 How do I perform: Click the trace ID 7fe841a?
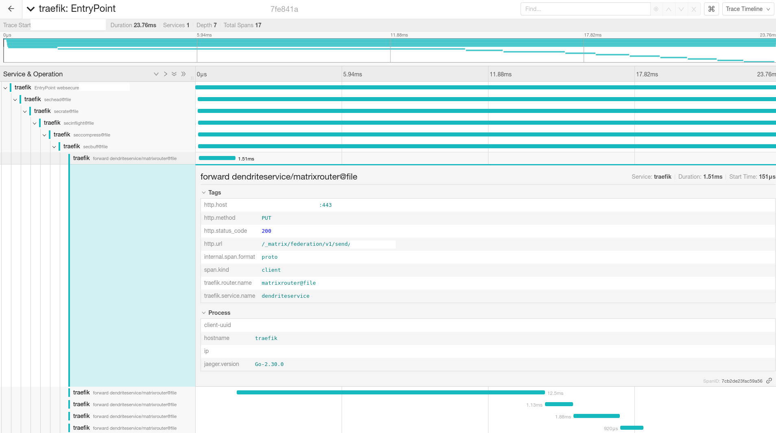pos(284,9)
